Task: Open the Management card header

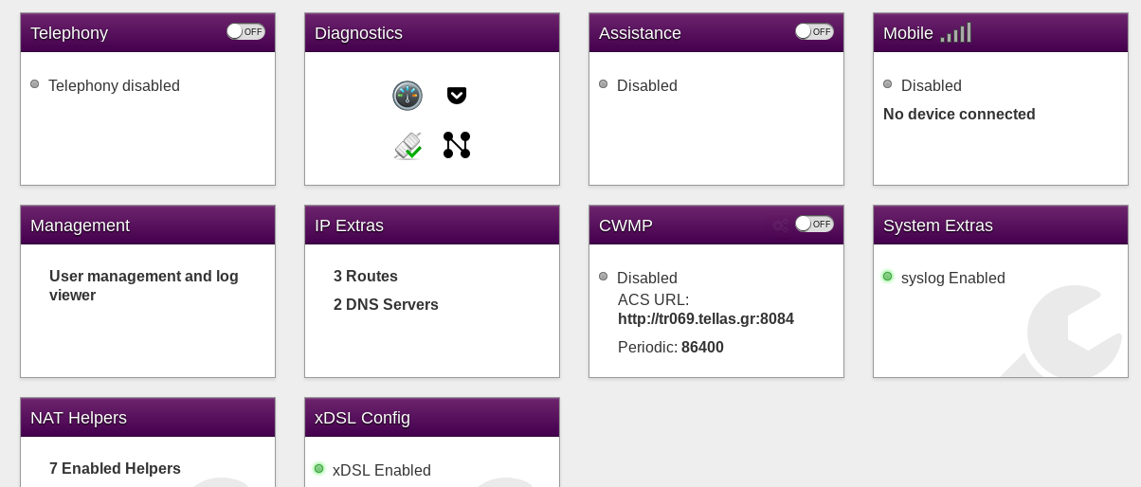Action: tap(148, 225)
